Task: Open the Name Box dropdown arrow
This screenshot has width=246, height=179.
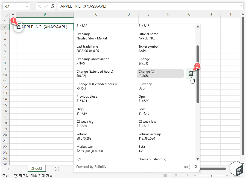Action: pyautogui.click(x=27, y=7)
